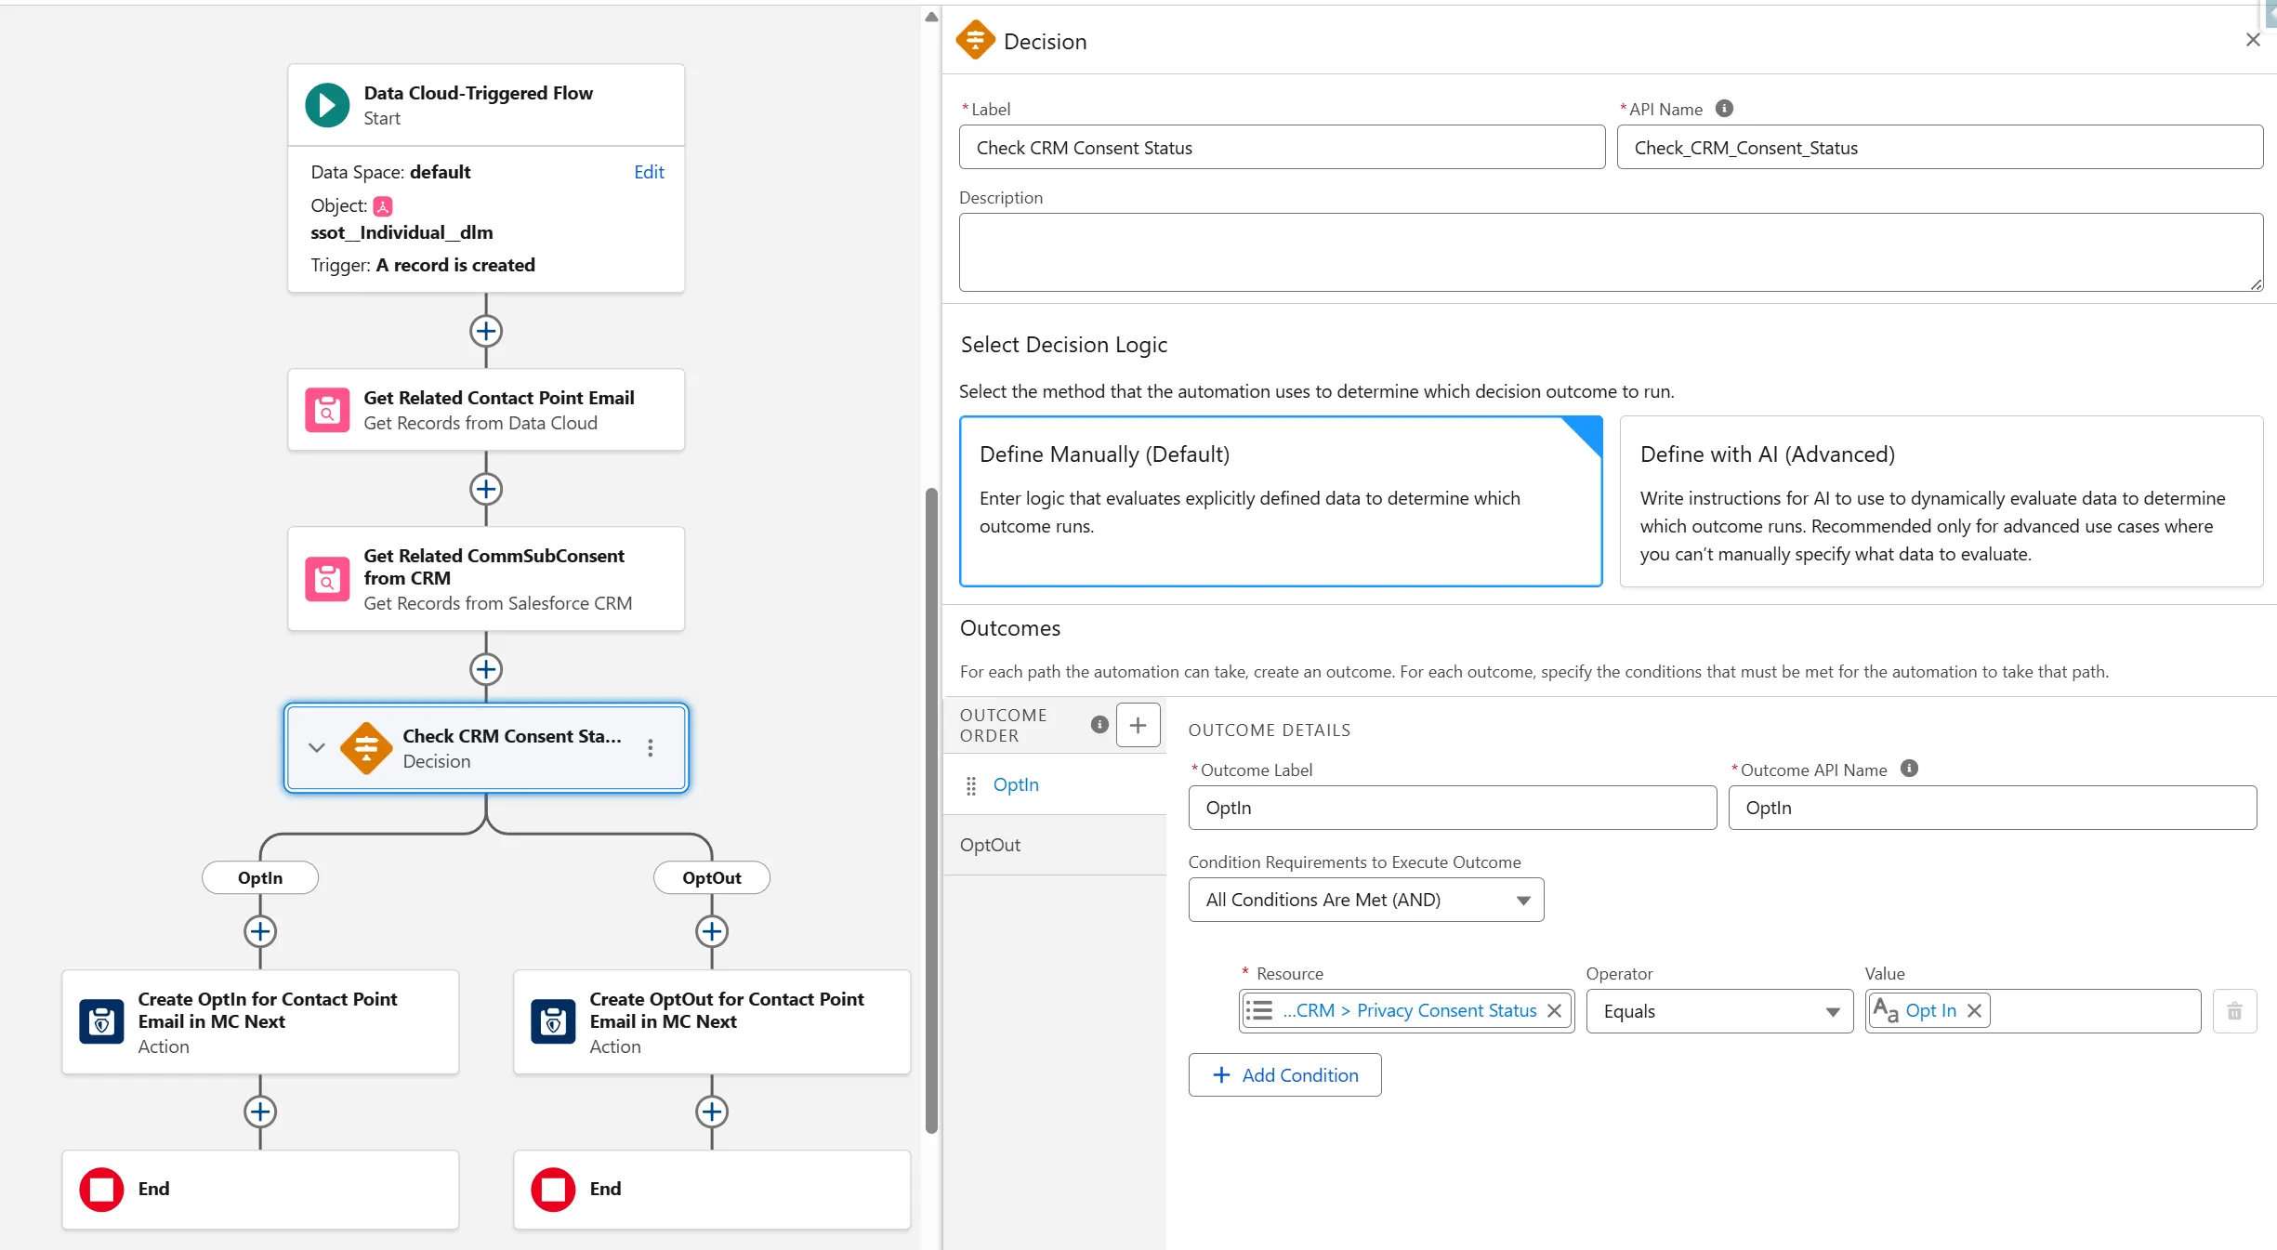2277x1250 pixels.
Task: Click the Resource field with Privacy Consent Status
Action: pos(1406,1011)
